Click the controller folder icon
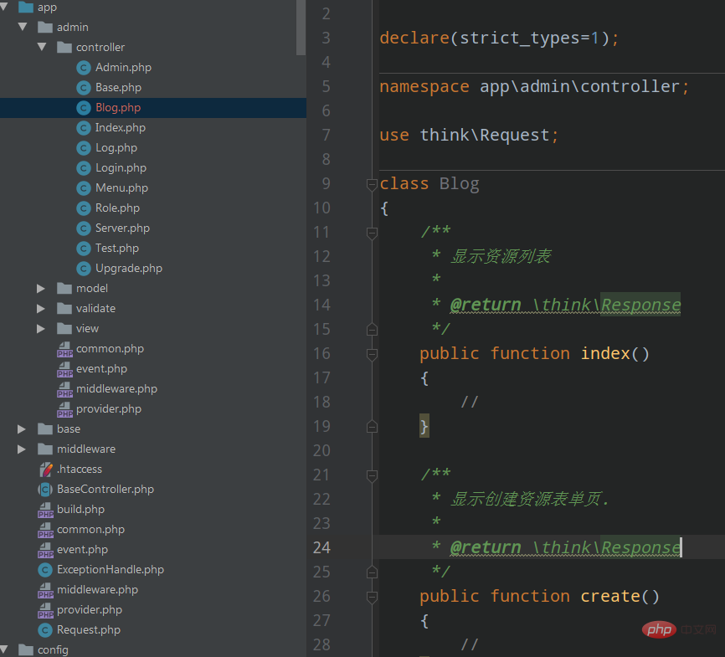 (x=64, y=48)
